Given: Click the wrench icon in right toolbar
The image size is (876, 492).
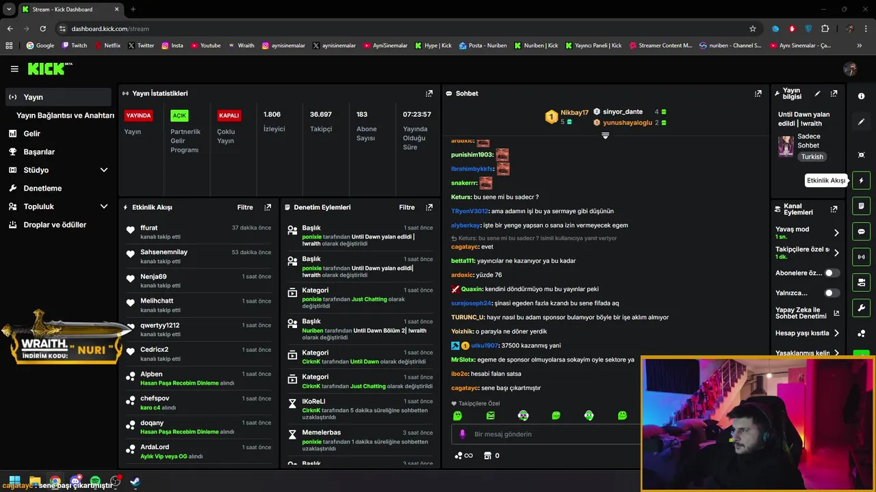Looking at the screenshot, I should point(861,308).
